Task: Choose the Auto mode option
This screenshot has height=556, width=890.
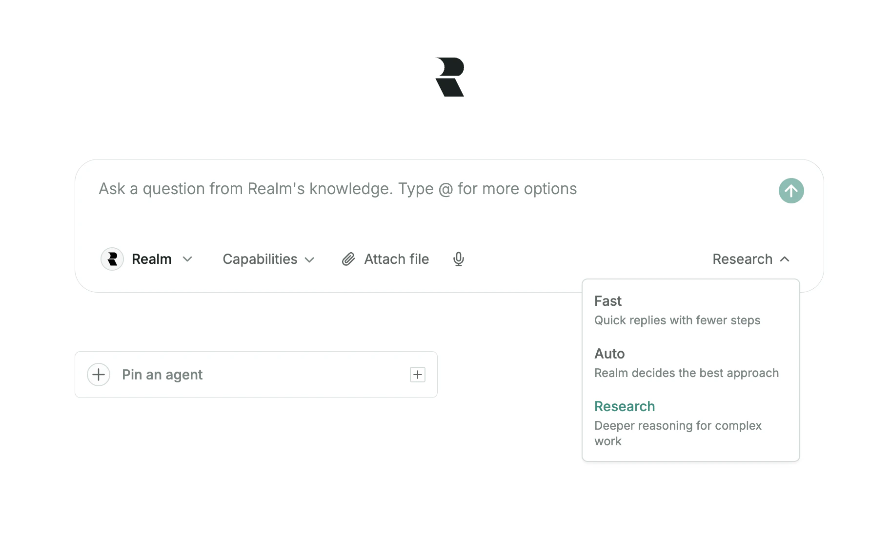Action: [x=609, y=354]
